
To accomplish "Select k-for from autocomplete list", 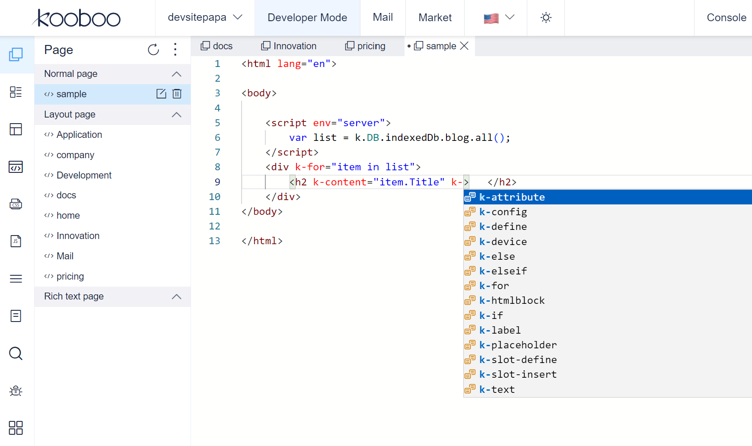I will click(x=494, y=286).
